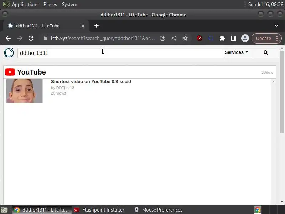This screenshot has height=214, width=285.
Task: Click the YouTube section heading
Action: [x=31, y=72]
